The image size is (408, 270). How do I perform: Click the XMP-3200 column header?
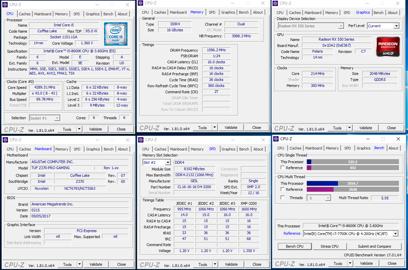pyautogui.click(x=249, y=203)
